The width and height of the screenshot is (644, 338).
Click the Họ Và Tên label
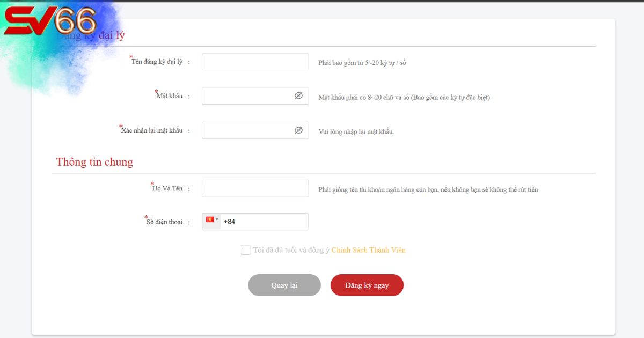(x=167, y=188)
